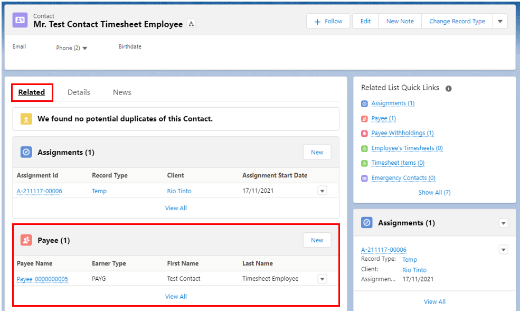This screenshot has width=520, height=312.
Task: Click View All under the Payee table
Action: [x=176, y=296]
